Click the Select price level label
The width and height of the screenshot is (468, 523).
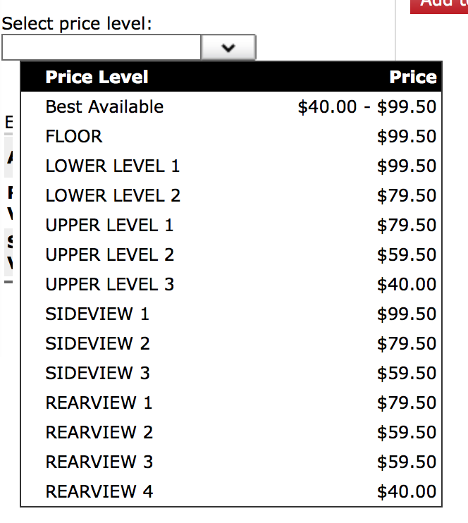[x=77, y=24]
